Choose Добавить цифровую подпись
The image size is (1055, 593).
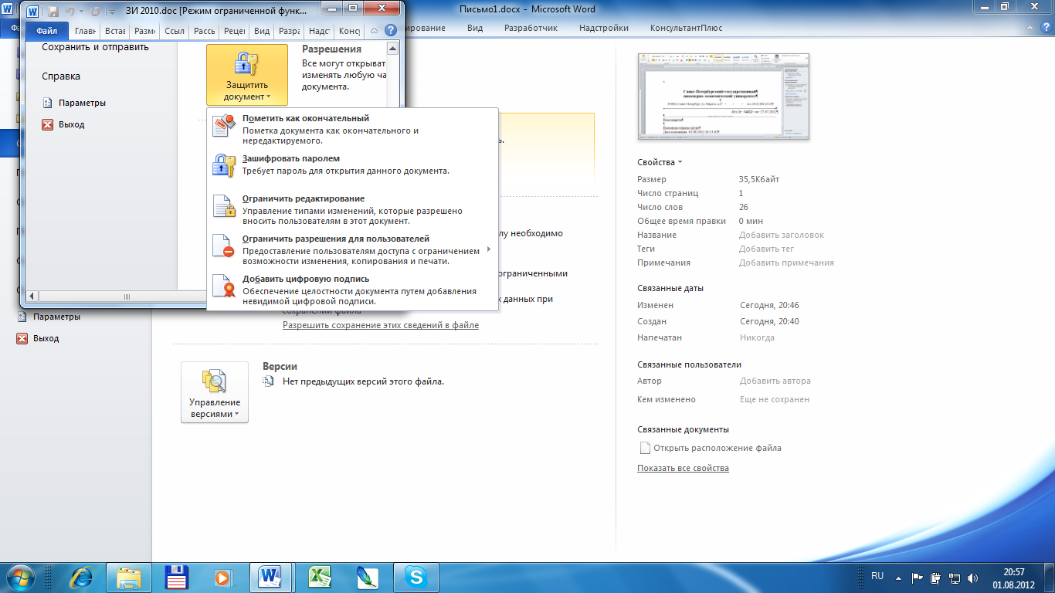pyautogui.click(x=352, y=290)
